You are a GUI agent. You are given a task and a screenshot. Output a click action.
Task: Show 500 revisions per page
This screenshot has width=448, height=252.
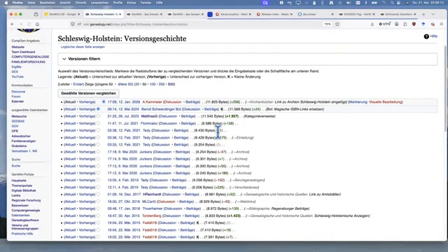(x=171, y=84)
